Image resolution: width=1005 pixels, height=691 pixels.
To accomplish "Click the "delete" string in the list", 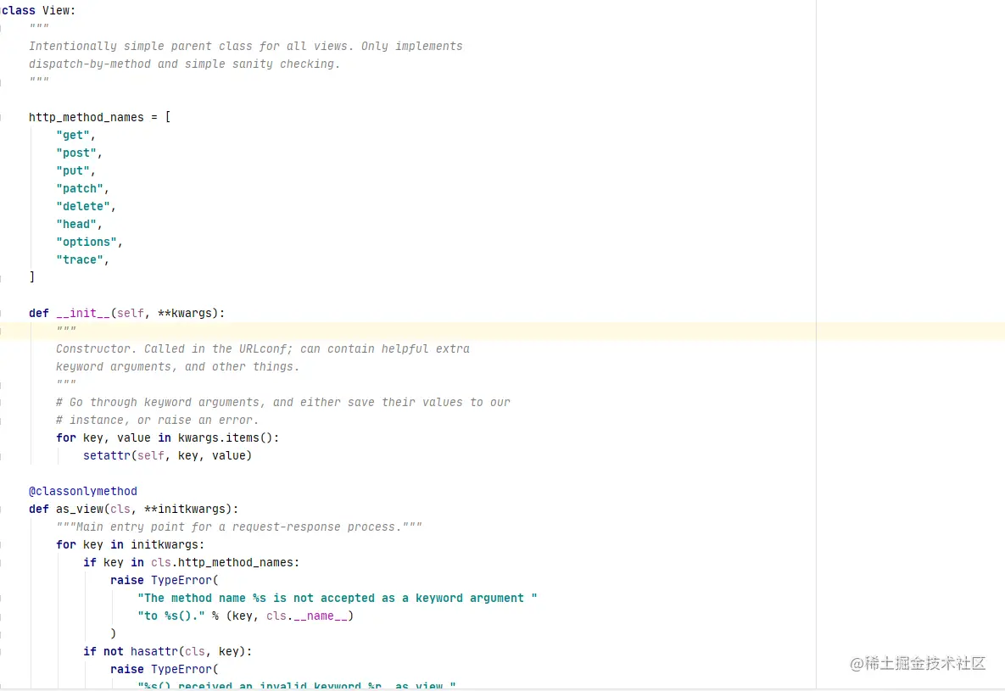I will 82,206.
